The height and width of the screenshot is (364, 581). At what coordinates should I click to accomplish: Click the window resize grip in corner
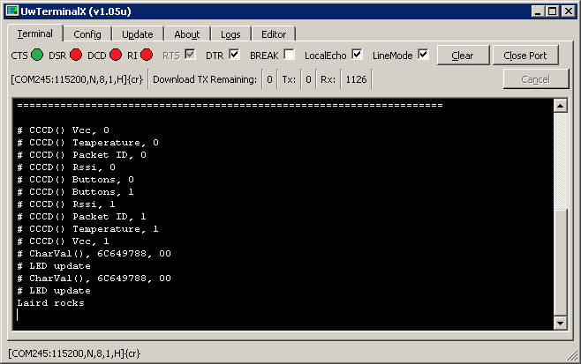(572, 355)
